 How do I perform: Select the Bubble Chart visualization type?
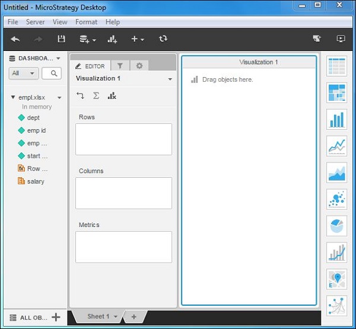pos(336,199)
